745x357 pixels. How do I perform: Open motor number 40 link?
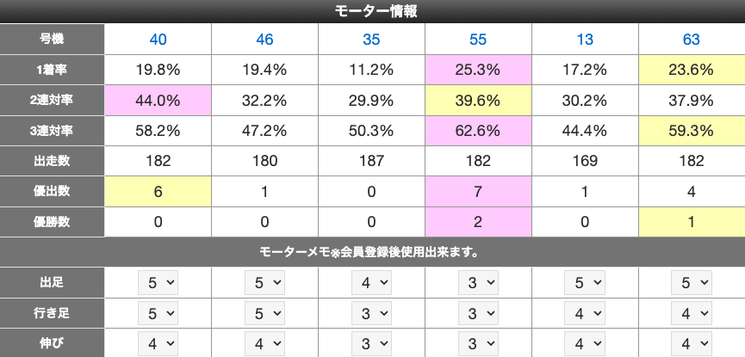[158, 40]
